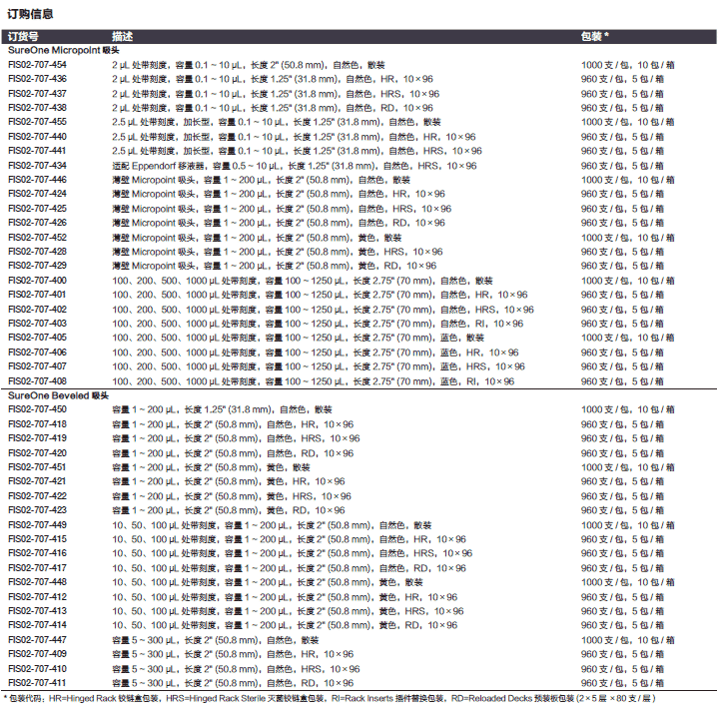Select the 描述 column header
718x707 pixels.
point(122,36)
